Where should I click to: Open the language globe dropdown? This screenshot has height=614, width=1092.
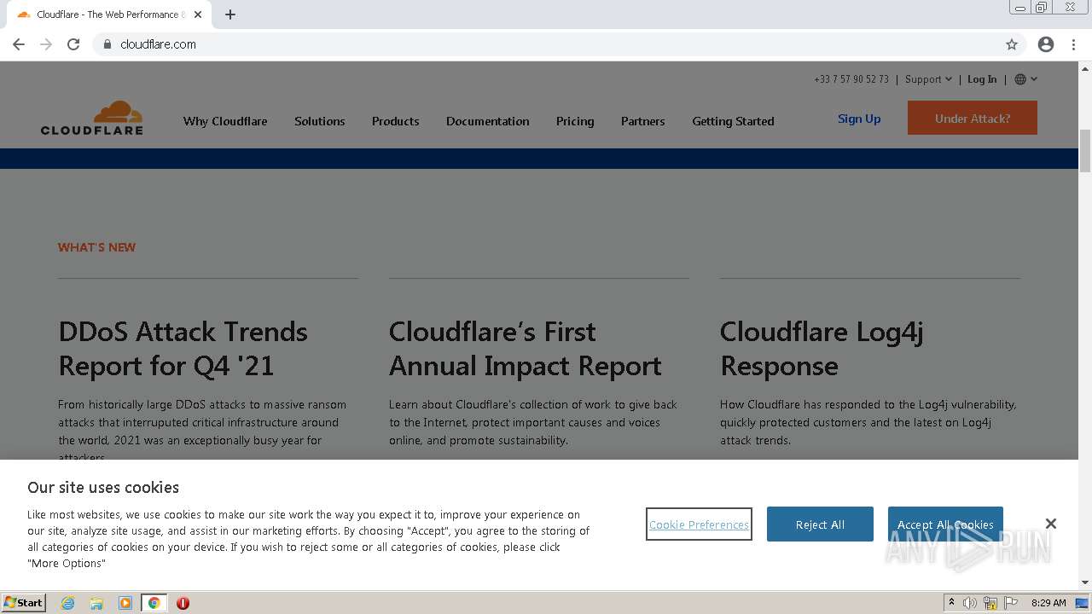tap(1025, 79)
